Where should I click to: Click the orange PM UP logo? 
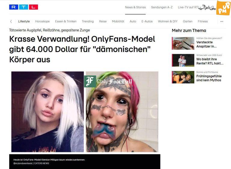(x=223, y=8)
